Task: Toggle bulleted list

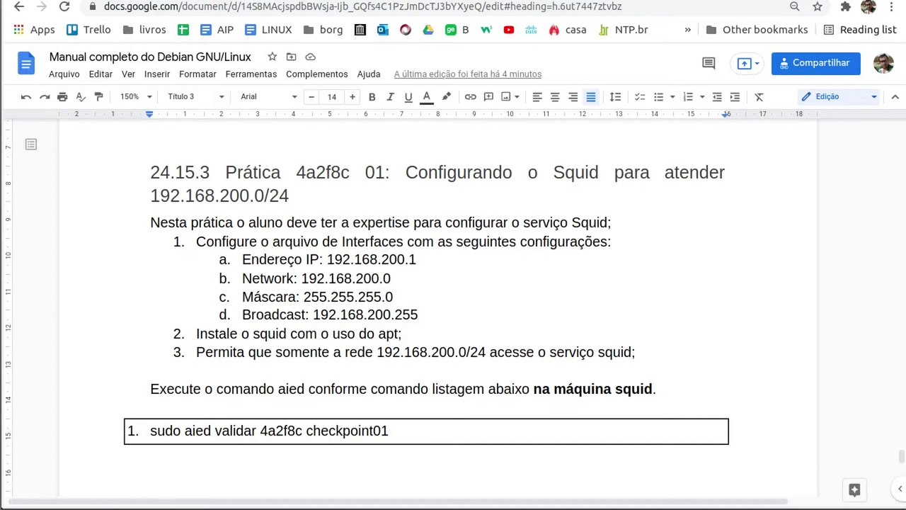Action: click(x=658, y=96)
